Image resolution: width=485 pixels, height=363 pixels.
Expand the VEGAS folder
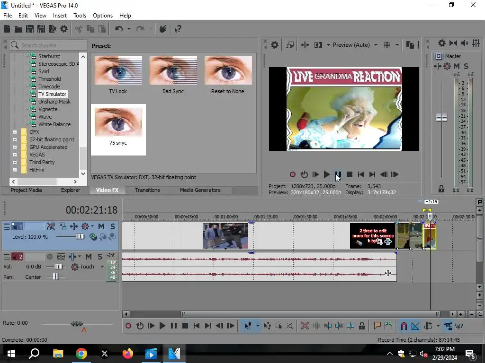click(15, 155)
